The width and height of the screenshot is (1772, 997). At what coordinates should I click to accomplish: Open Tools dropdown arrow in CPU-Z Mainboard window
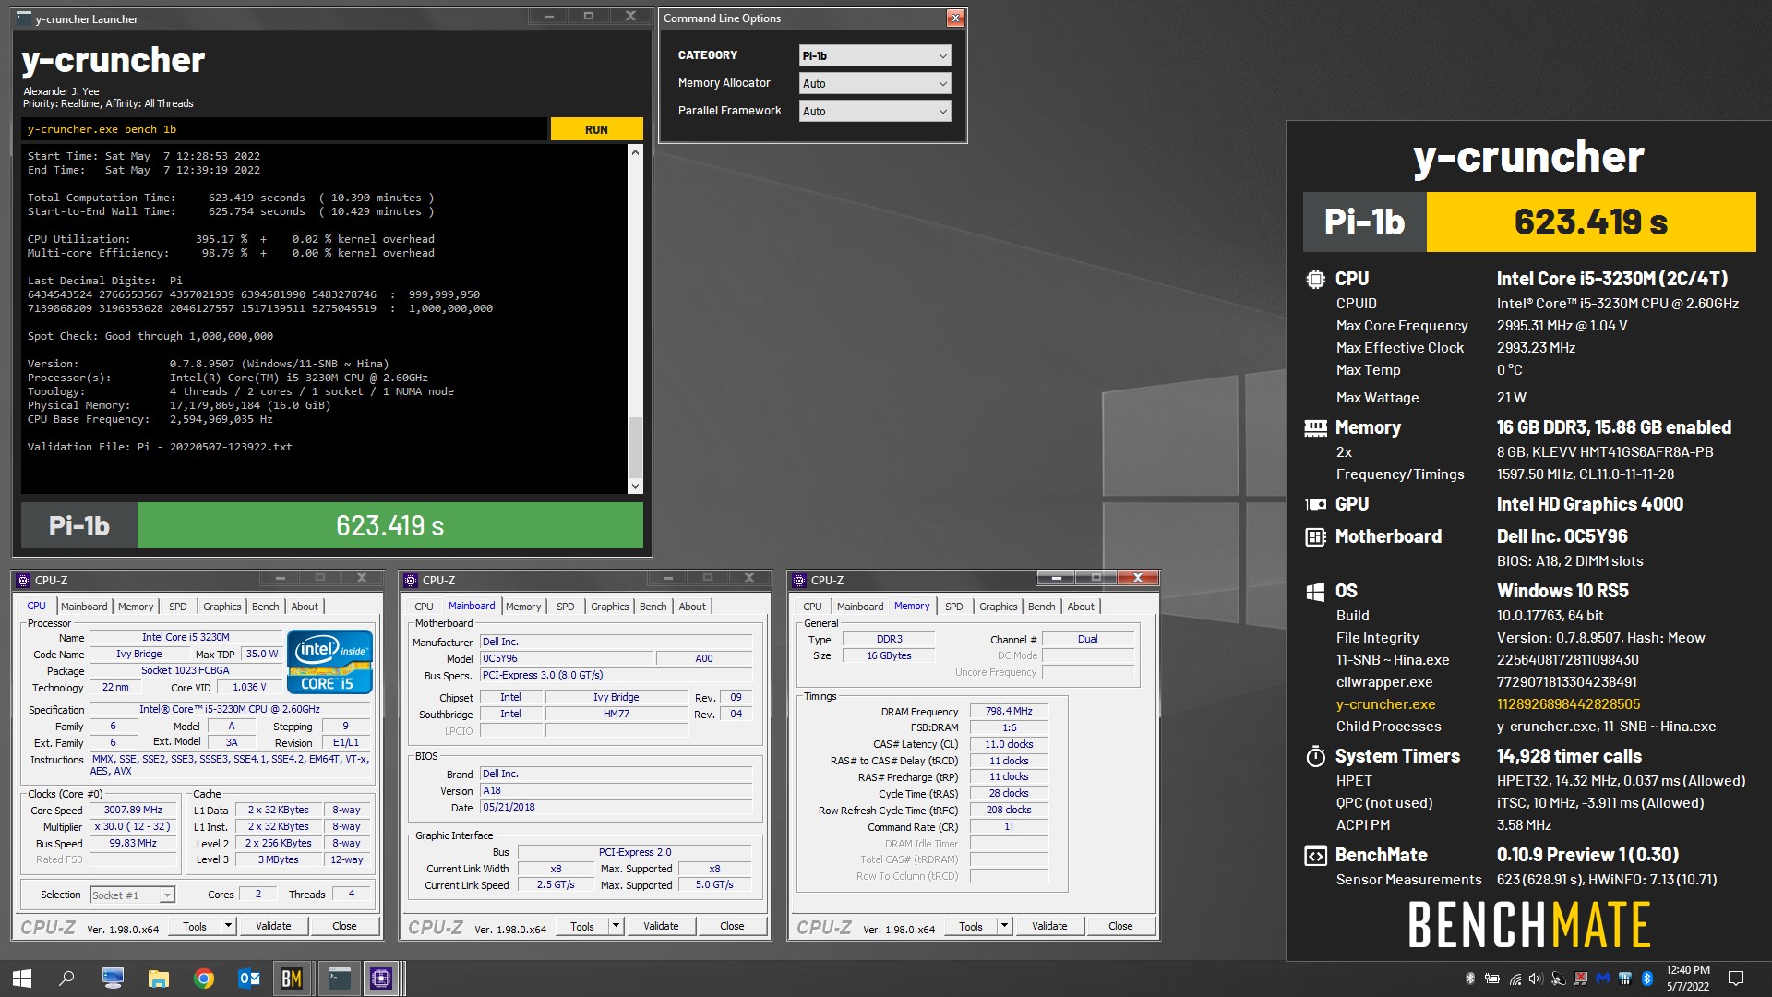click(616, 926)
